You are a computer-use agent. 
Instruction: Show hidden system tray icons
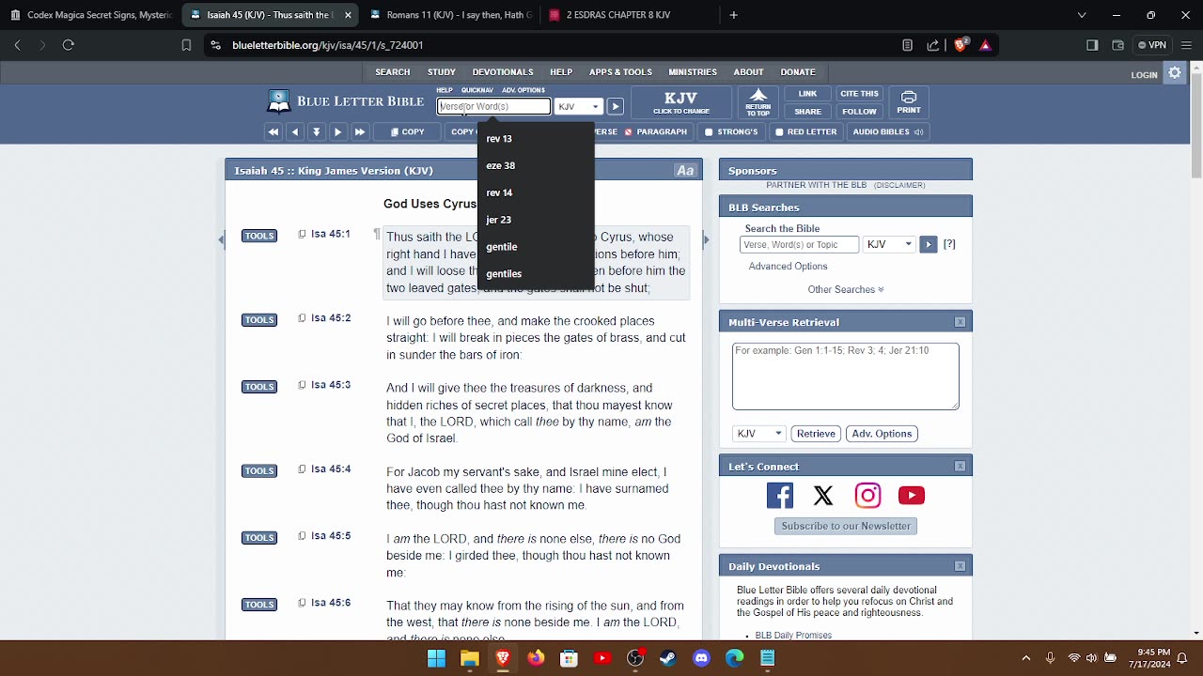1025,658
